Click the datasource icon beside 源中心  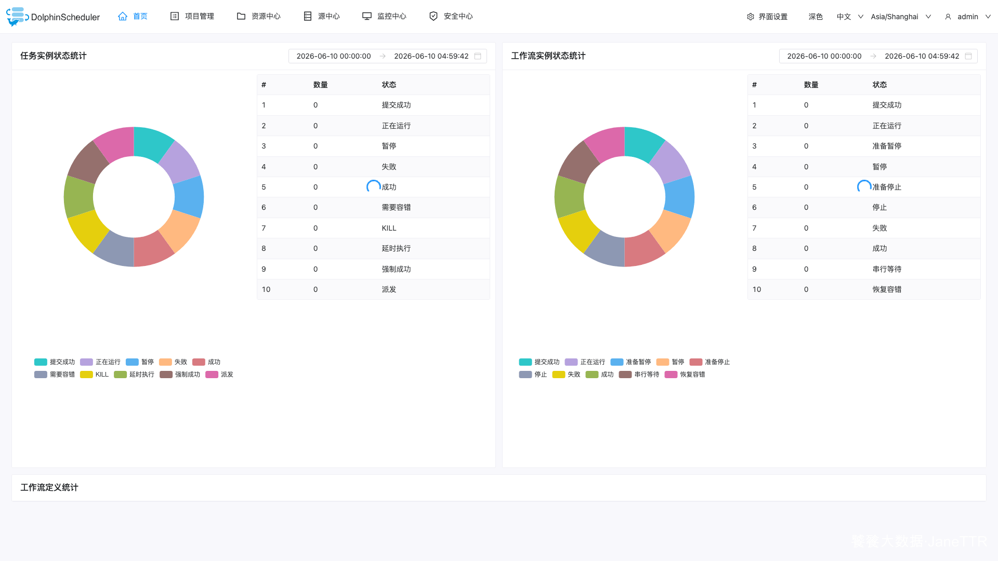click(308, 16)
